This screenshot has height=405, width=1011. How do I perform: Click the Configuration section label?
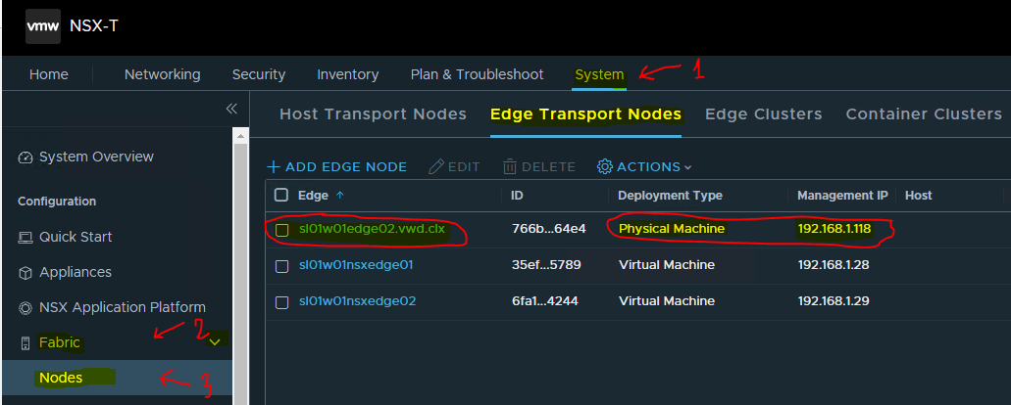57,202
